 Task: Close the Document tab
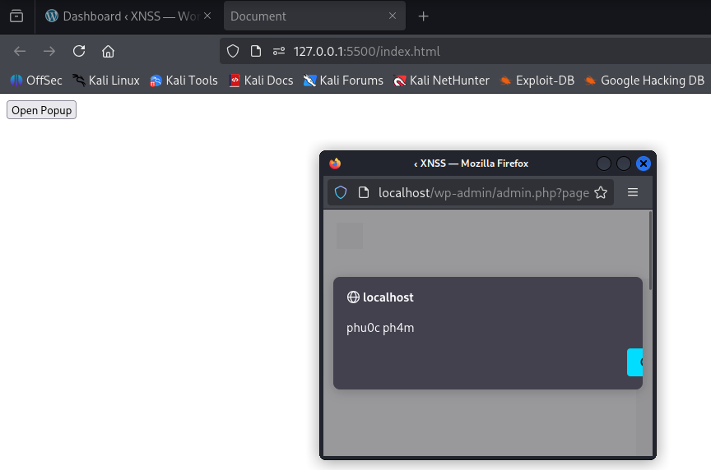393,16
